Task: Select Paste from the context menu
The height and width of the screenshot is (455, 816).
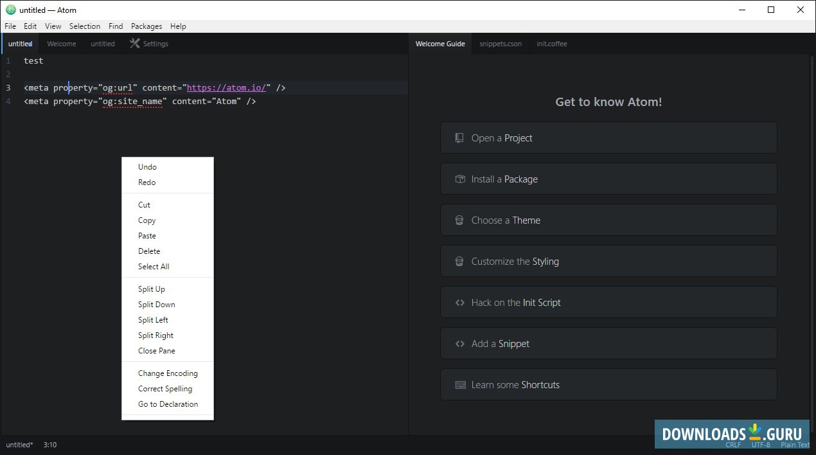Action: coord(146,235)
